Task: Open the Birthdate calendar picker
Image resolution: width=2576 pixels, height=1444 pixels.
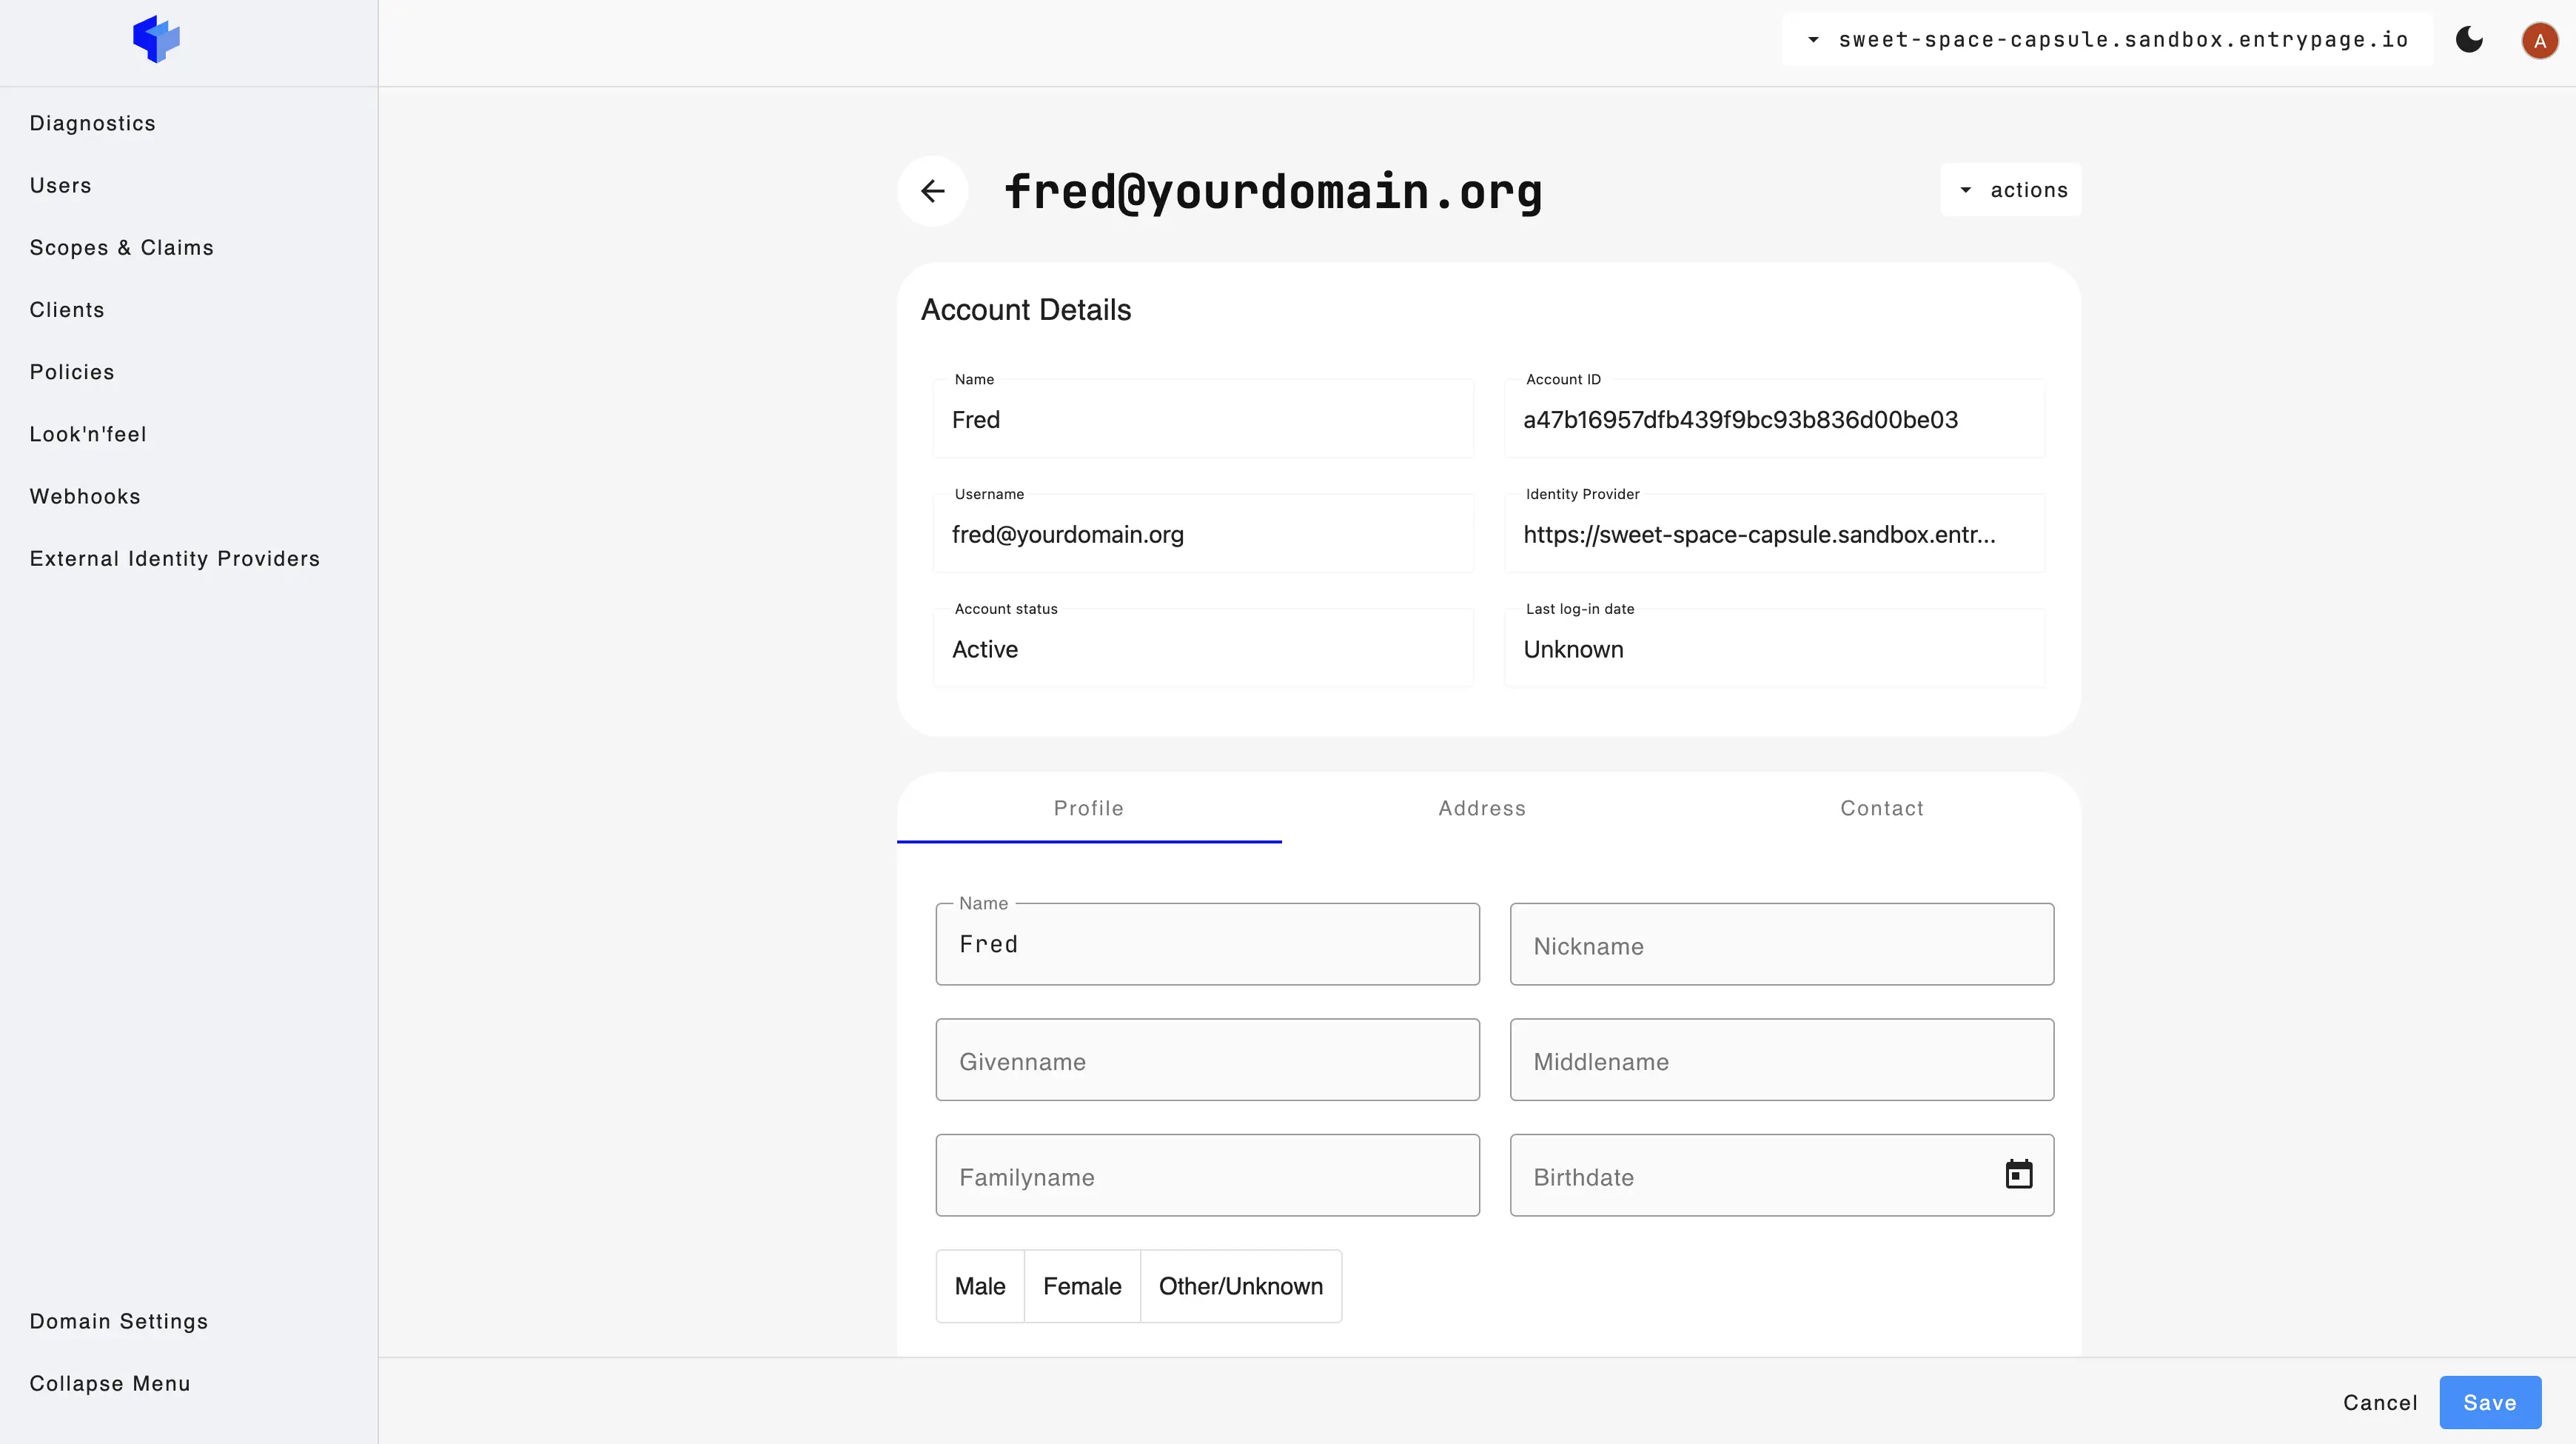Action: coord(2020,1174)
